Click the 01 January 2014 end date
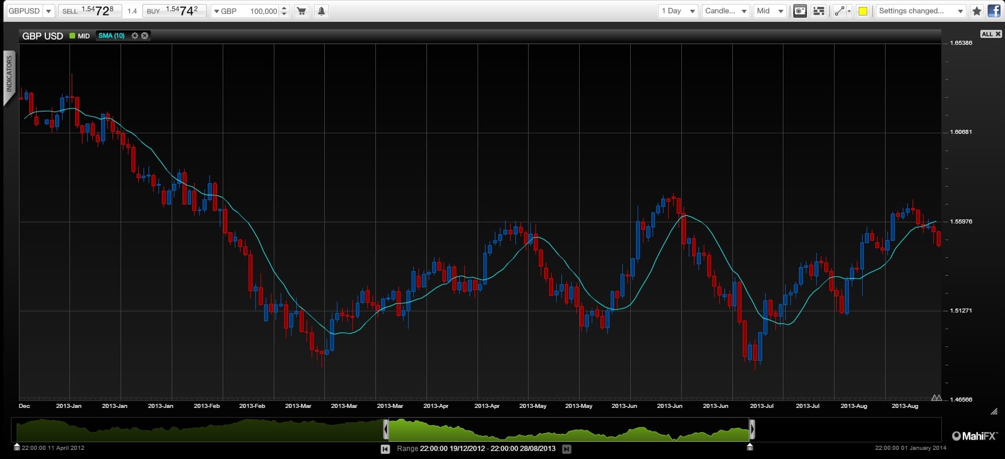The image size is (1005, 459). tap(910, 448)
